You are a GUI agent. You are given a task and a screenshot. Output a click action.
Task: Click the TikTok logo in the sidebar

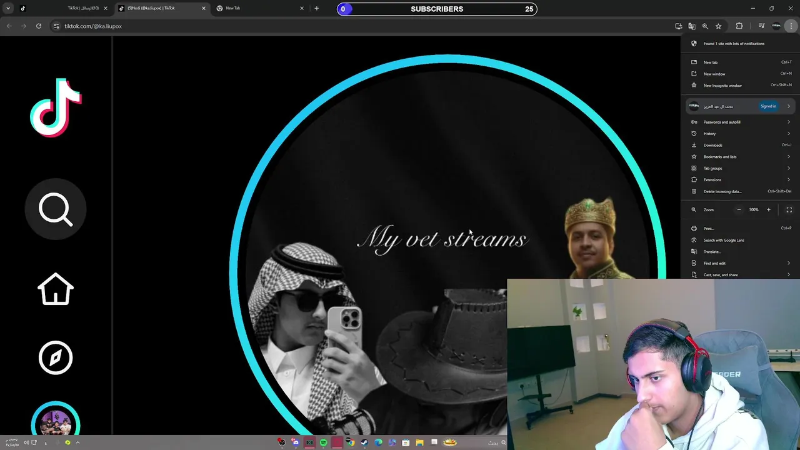point(56,107)
